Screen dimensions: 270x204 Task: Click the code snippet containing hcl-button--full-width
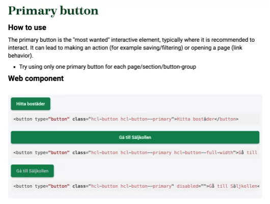(135, 153)
